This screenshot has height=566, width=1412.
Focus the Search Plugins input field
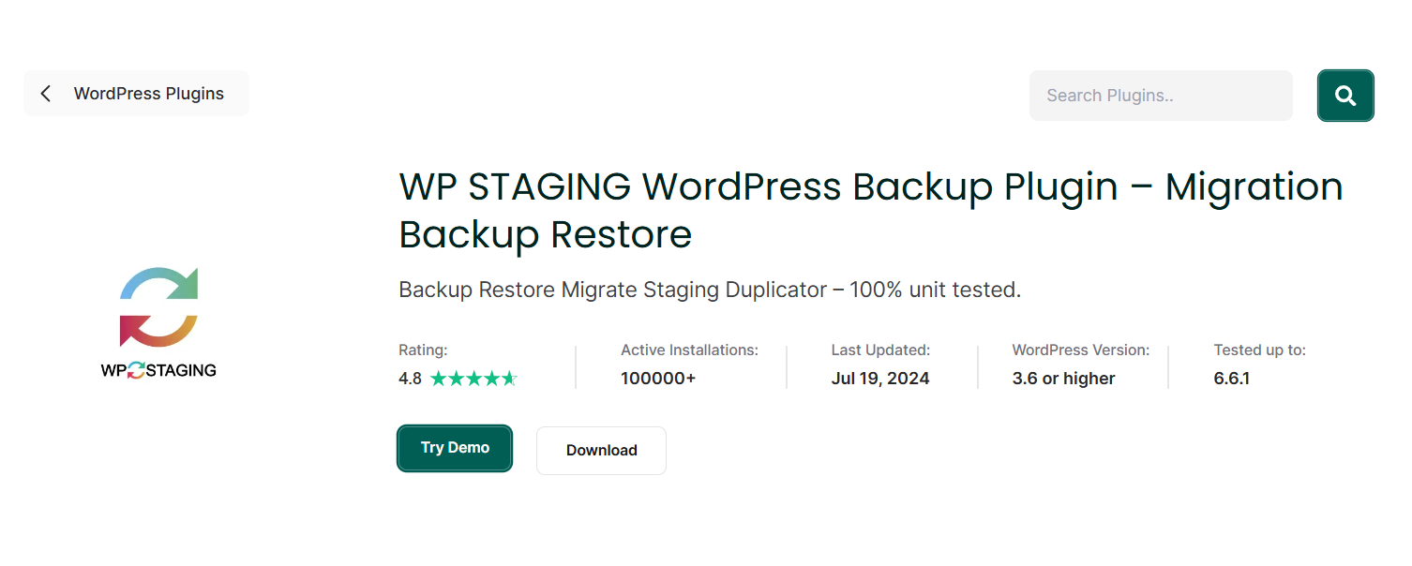[1161, 96]
